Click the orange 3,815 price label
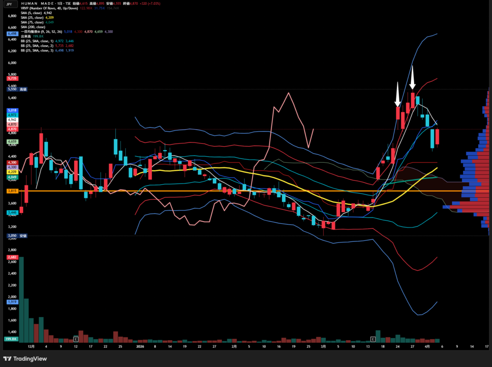Viewport: 492px width, 367px height. [12, 191]
